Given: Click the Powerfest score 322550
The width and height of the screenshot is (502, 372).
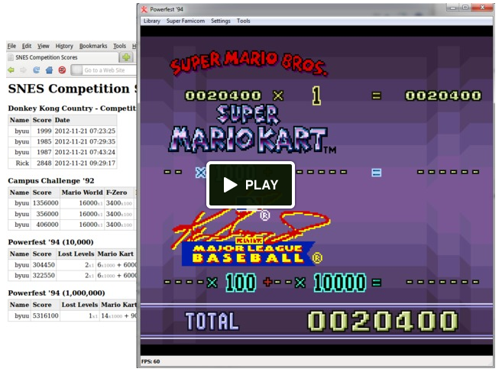Looking at the screenshot, I should coord(44,275).
